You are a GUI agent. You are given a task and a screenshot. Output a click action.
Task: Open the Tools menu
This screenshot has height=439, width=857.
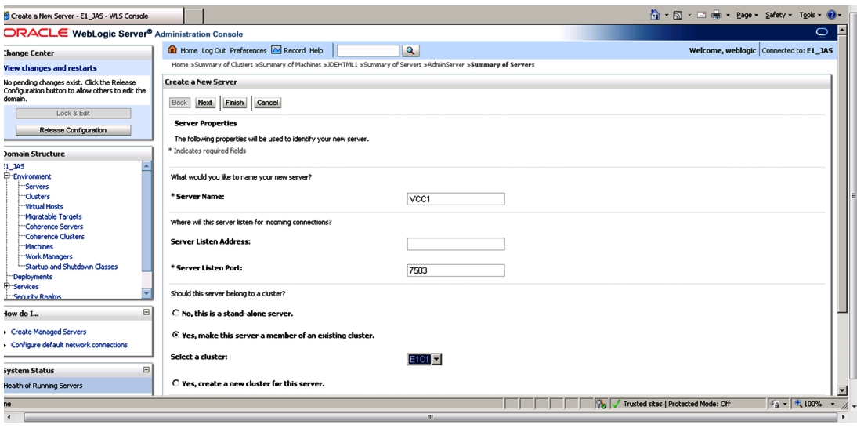click(810, 16)
